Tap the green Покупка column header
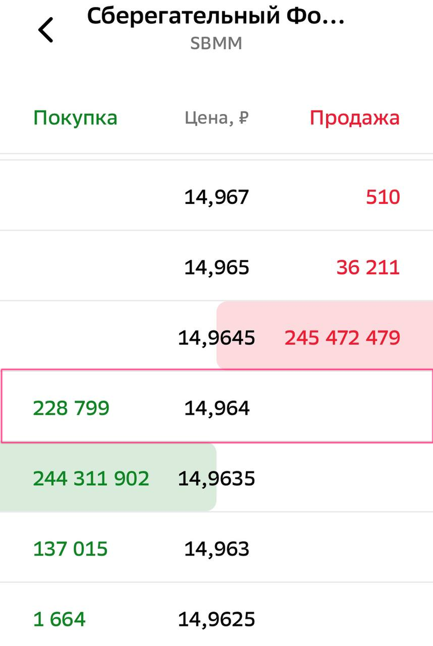The width and height of the screenshot is (433, 646). coord(75,117)
